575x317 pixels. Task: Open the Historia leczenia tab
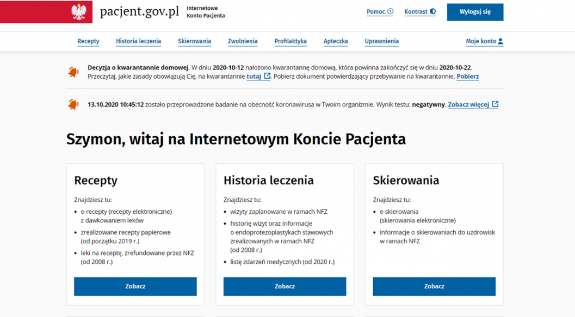pos(138,41)
